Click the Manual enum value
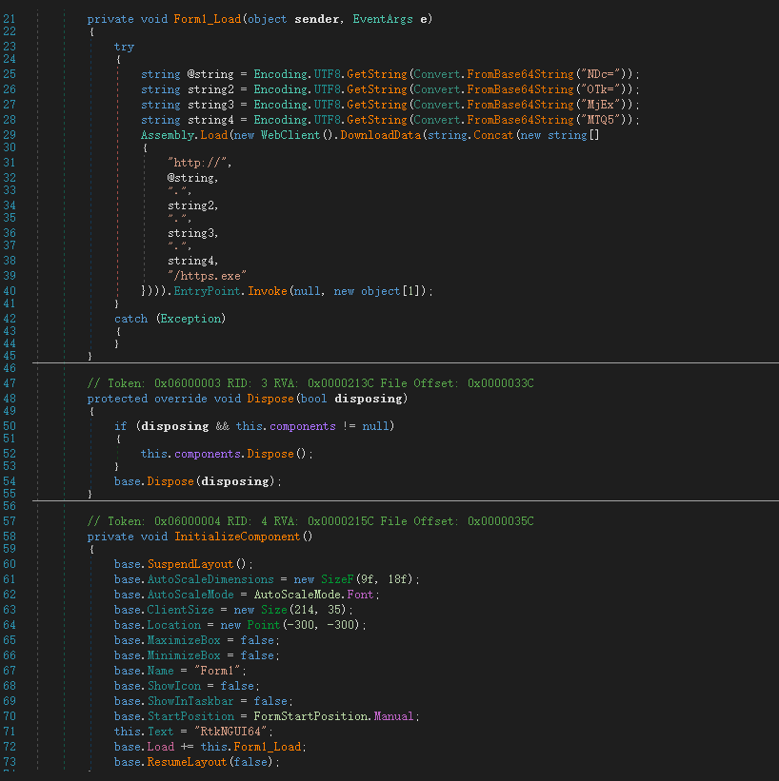 click(x=393, y=716)
